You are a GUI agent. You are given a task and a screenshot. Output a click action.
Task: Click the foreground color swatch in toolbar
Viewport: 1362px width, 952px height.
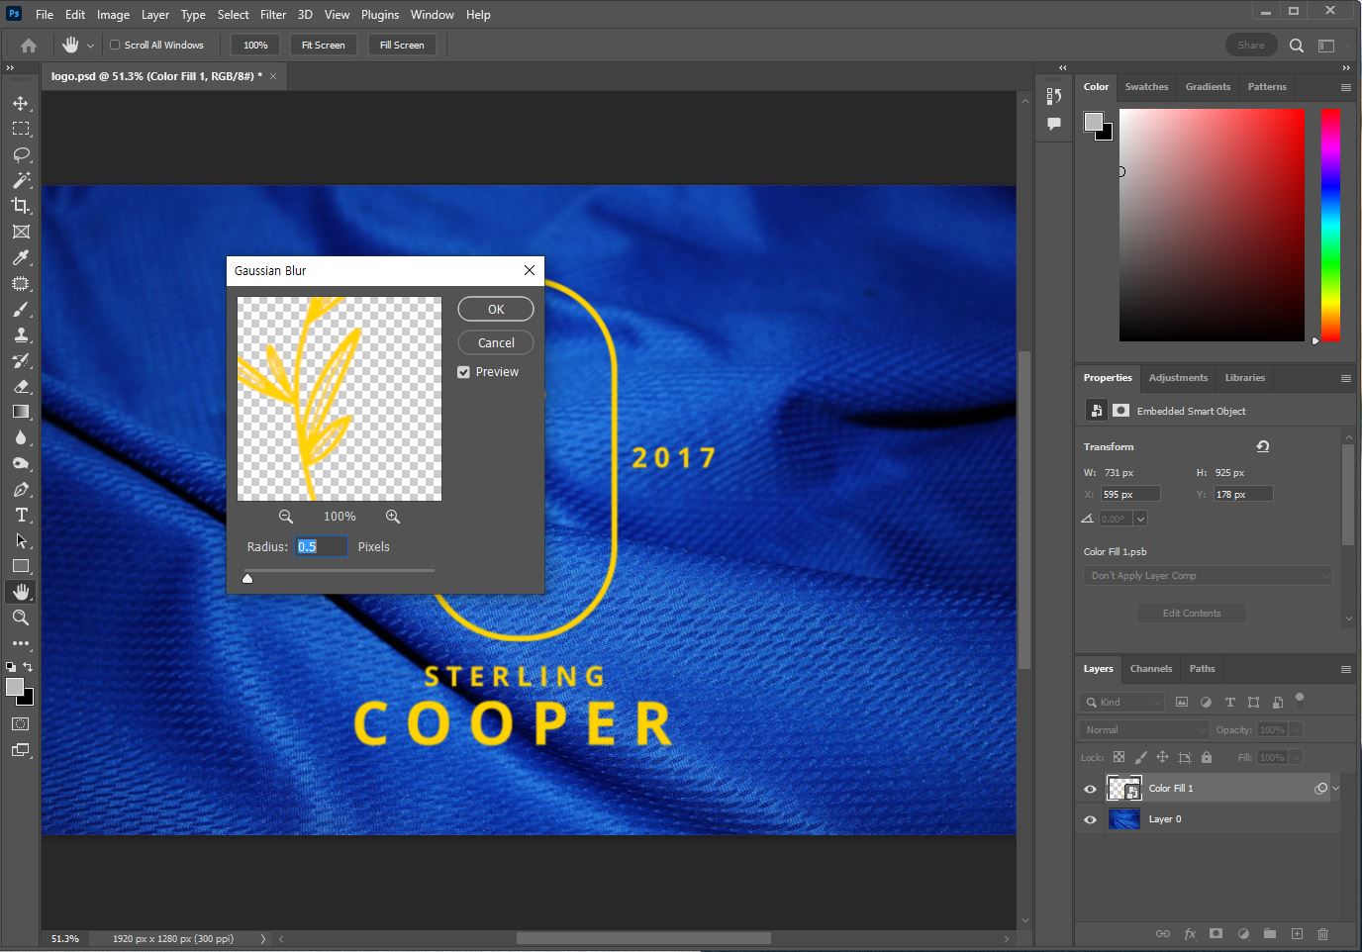coord(15,687)
